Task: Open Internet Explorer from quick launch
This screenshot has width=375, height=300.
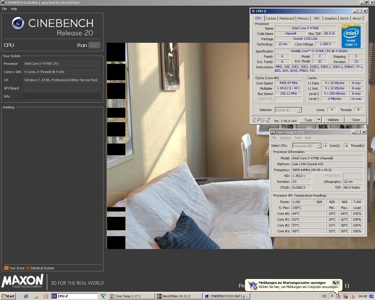Action: tap(26, 296)
